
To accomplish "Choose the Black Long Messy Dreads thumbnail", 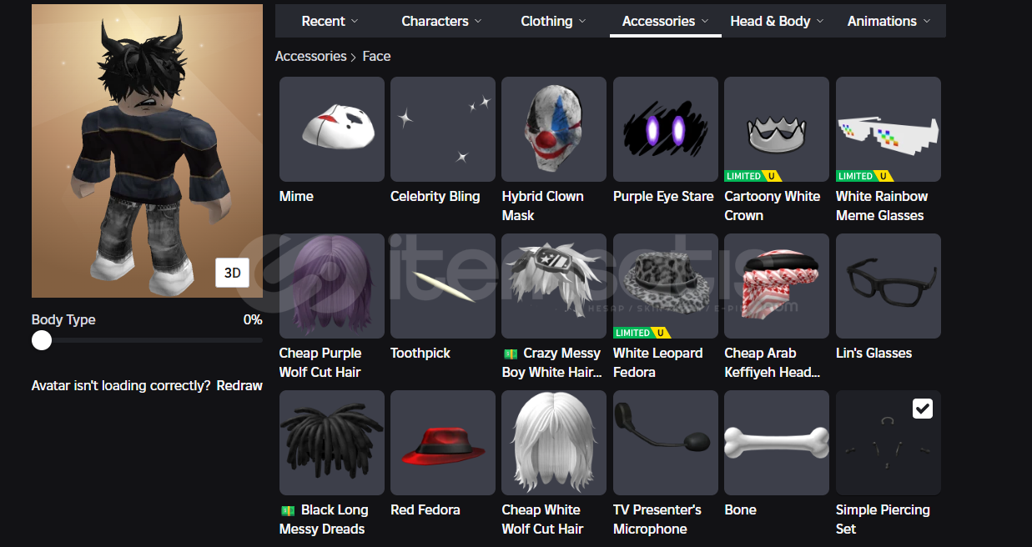I will pos(332,443).
